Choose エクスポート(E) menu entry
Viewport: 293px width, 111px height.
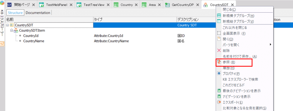pos(245,102)
